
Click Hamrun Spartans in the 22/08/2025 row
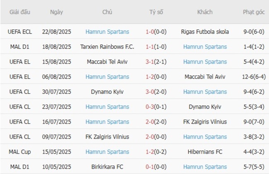pos(107,32)
